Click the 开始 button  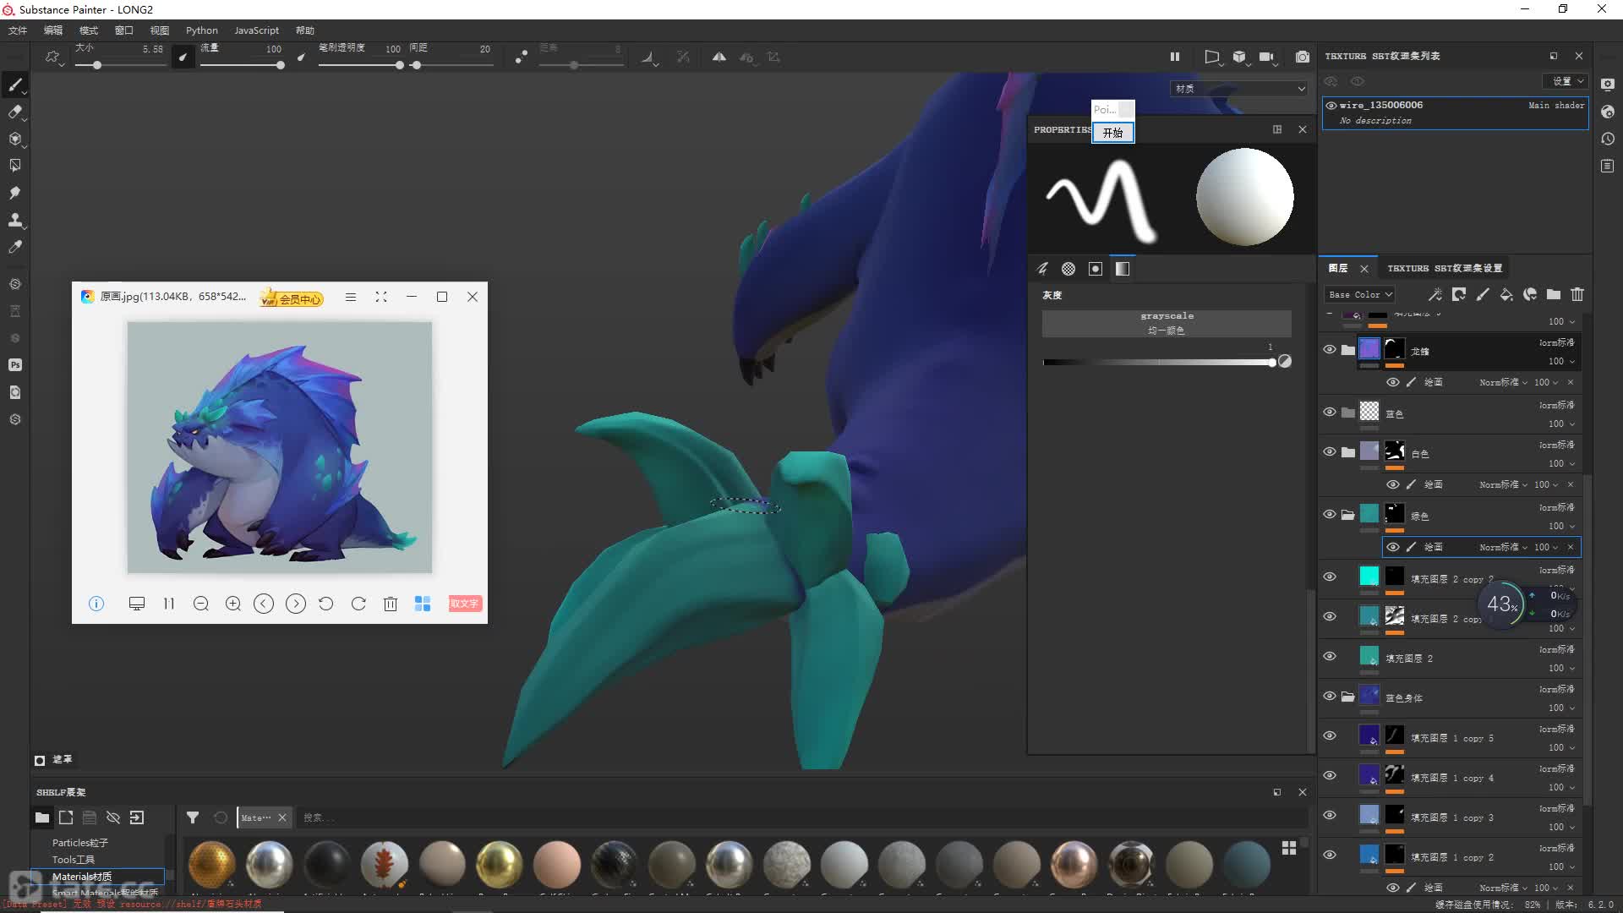tap(1112, 133)
